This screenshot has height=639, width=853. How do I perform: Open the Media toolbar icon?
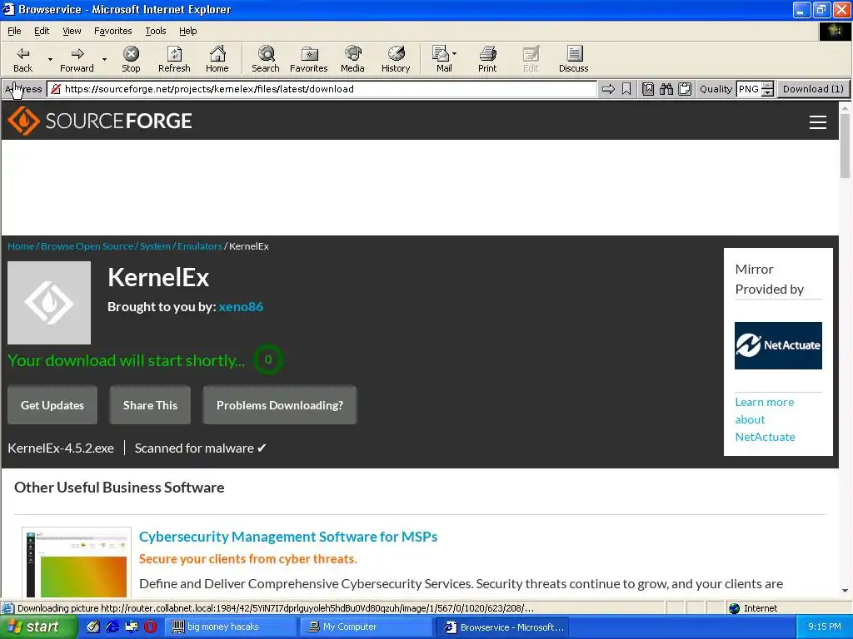(x=352, y=59)
